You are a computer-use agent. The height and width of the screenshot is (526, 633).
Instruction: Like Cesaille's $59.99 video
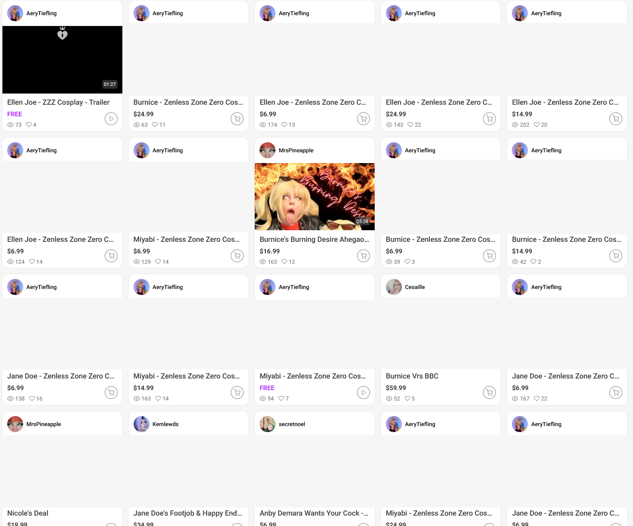tap(407, 398)
